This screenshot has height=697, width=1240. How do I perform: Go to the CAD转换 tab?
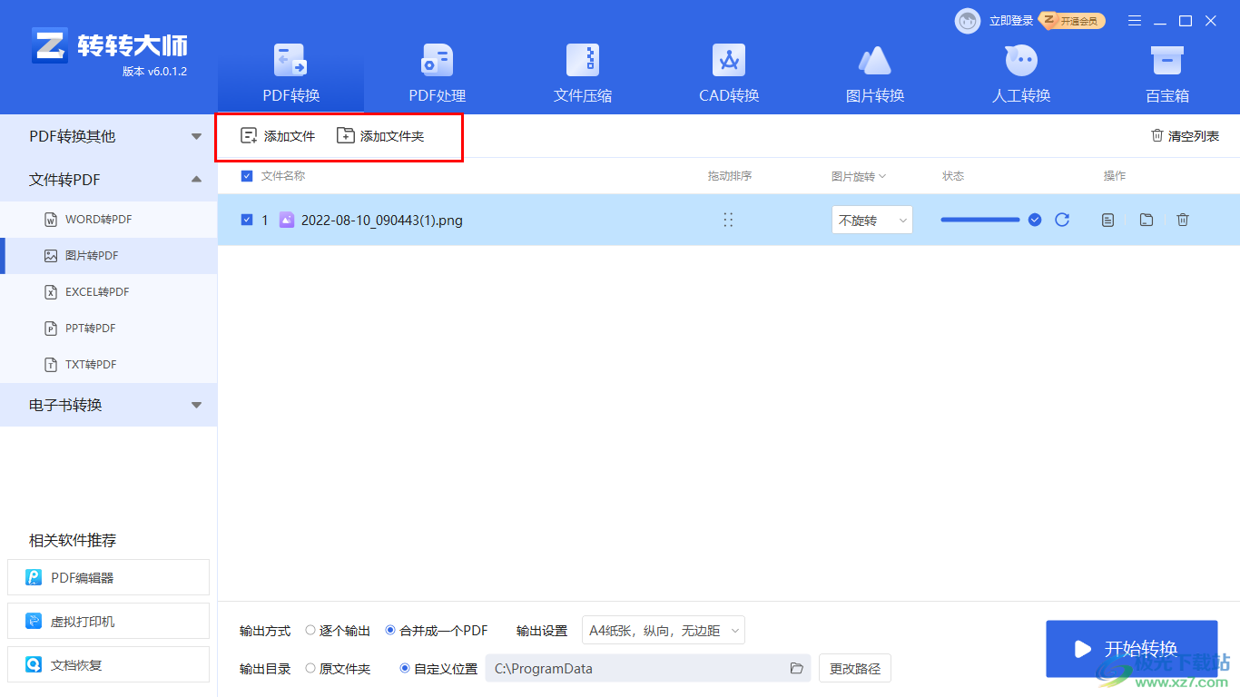coord(729,74)
